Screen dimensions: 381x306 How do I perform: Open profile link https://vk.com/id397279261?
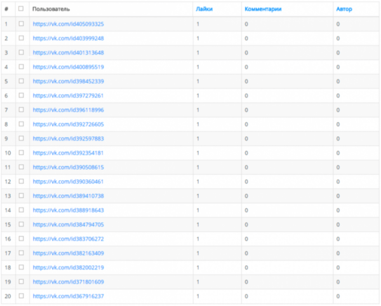point(69,95)
